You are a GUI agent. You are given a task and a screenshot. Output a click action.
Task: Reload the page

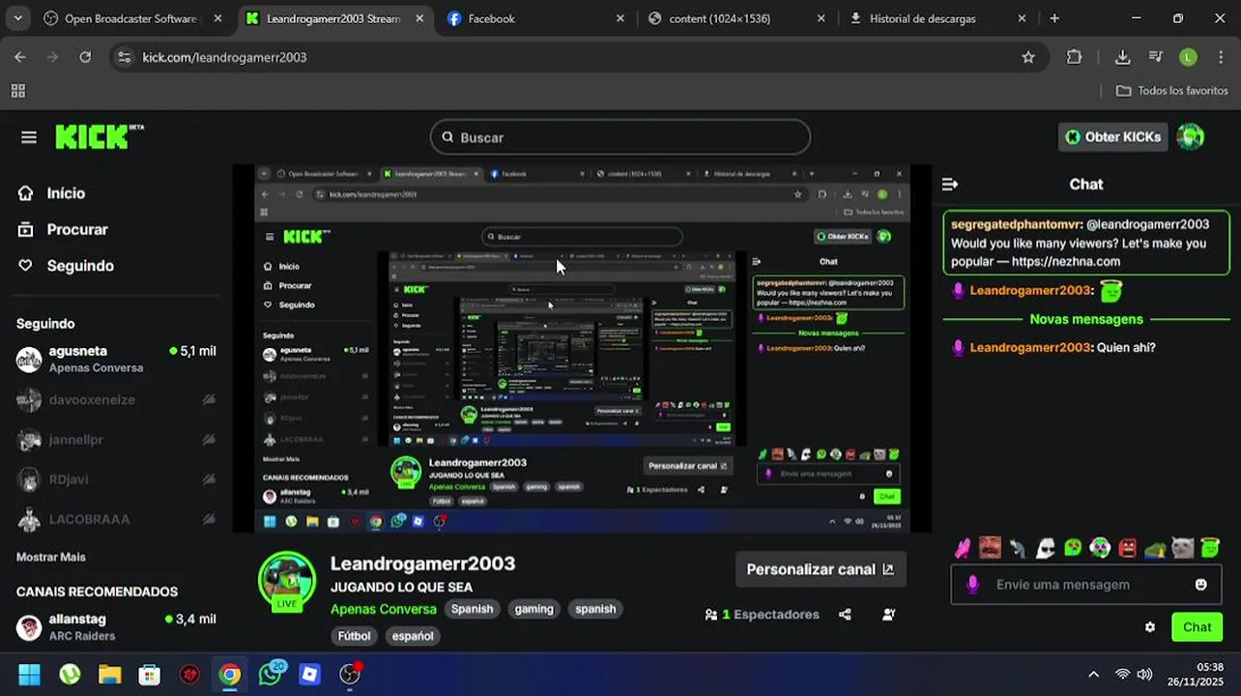click(x=85, y=57)
